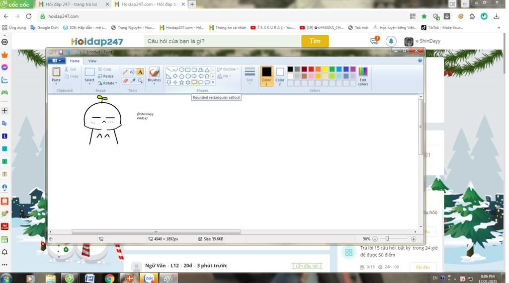This screenshot has height=283, width=509.
Task: Click the Resize button in Image group
Action: click(106, 76)
